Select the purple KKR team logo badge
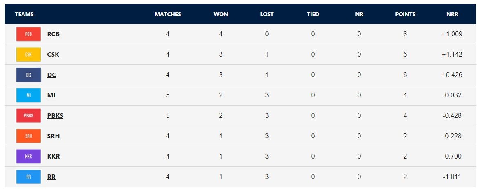Viewport: 482px width, 192px height. (28, 157)
